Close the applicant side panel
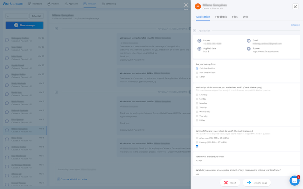The height and width of the screenshot is (189, 303). (186, 6)
